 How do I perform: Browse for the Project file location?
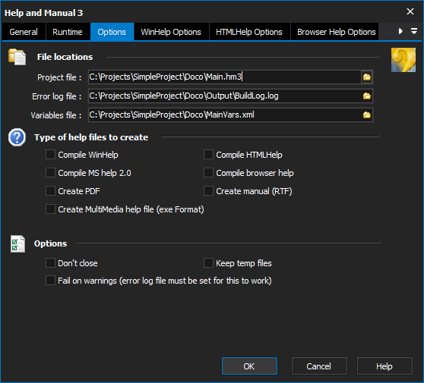point(367,77)
